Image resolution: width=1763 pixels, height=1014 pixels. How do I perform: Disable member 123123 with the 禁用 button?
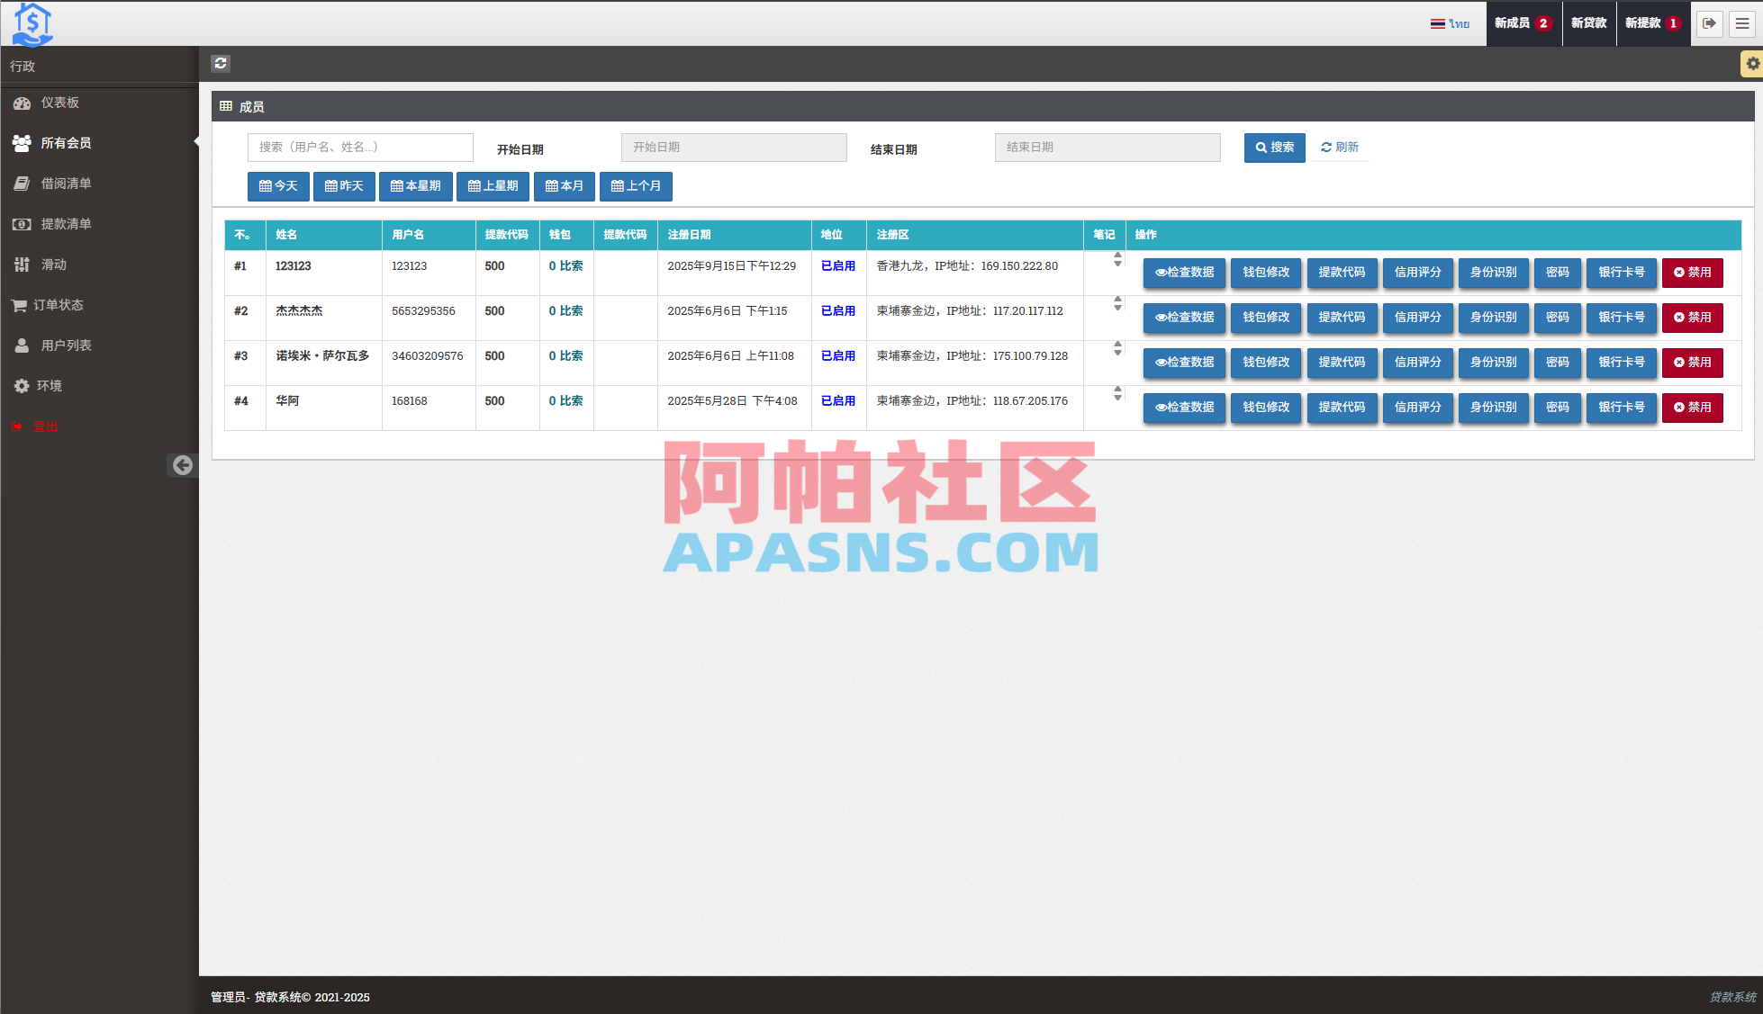coord(1692,273)
